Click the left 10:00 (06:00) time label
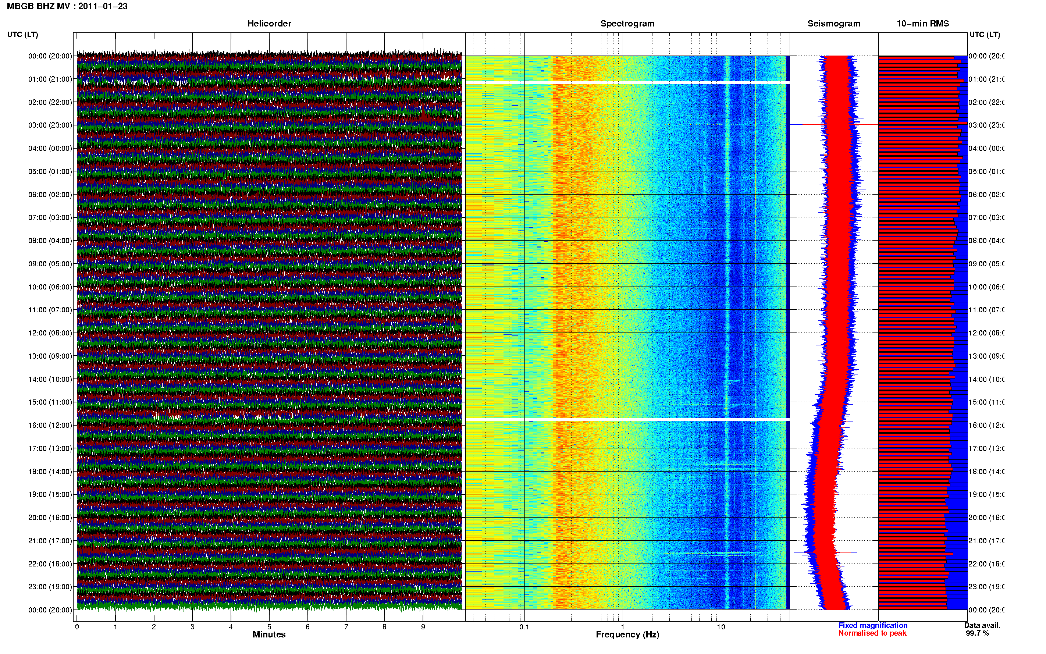The width and height of the screenshot is (1046, 654). point(50,287)
